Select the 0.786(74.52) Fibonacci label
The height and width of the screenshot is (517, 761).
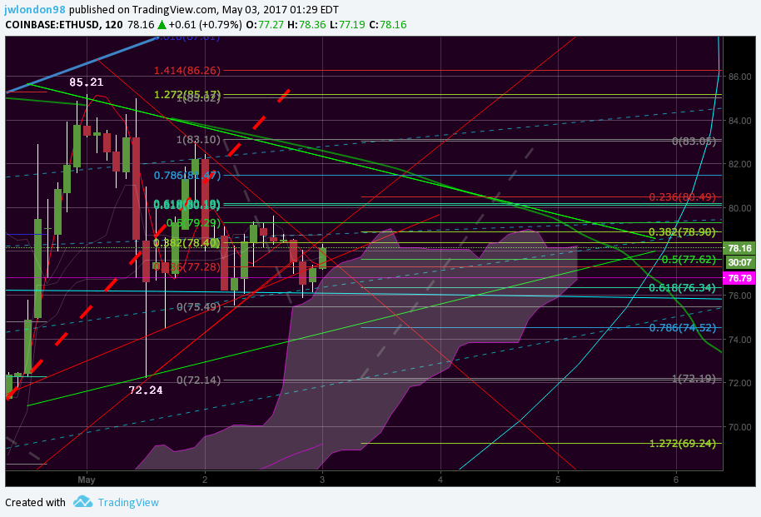683,328
